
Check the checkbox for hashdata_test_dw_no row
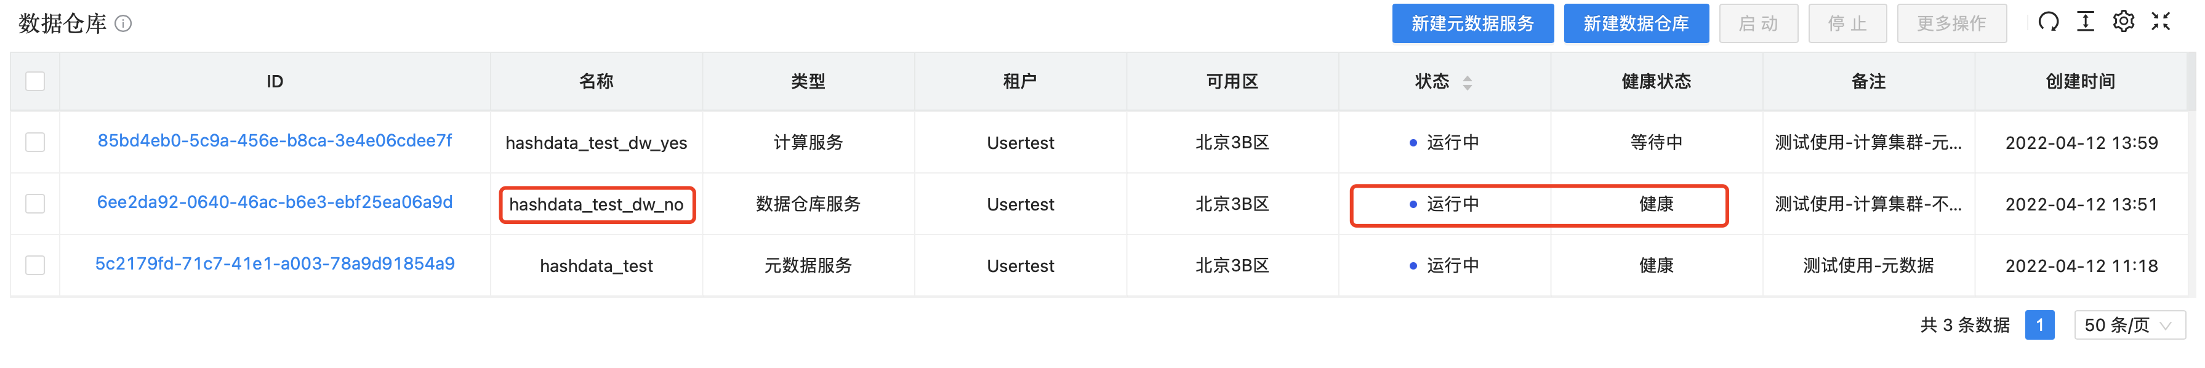click(34, 204)
